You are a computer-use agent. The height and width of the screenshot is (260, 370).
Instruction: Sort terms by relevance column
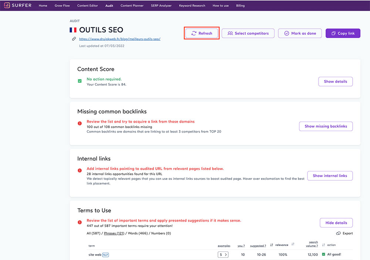click(282, 245)
